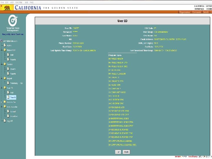The image size is (212, 159).
Task: Click the Log Off page icon
Action: (x=5, y=121)
